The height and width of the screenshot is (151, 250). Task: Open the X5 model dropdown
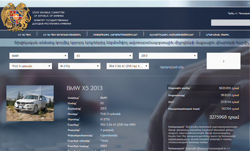(x=103, y=56)
